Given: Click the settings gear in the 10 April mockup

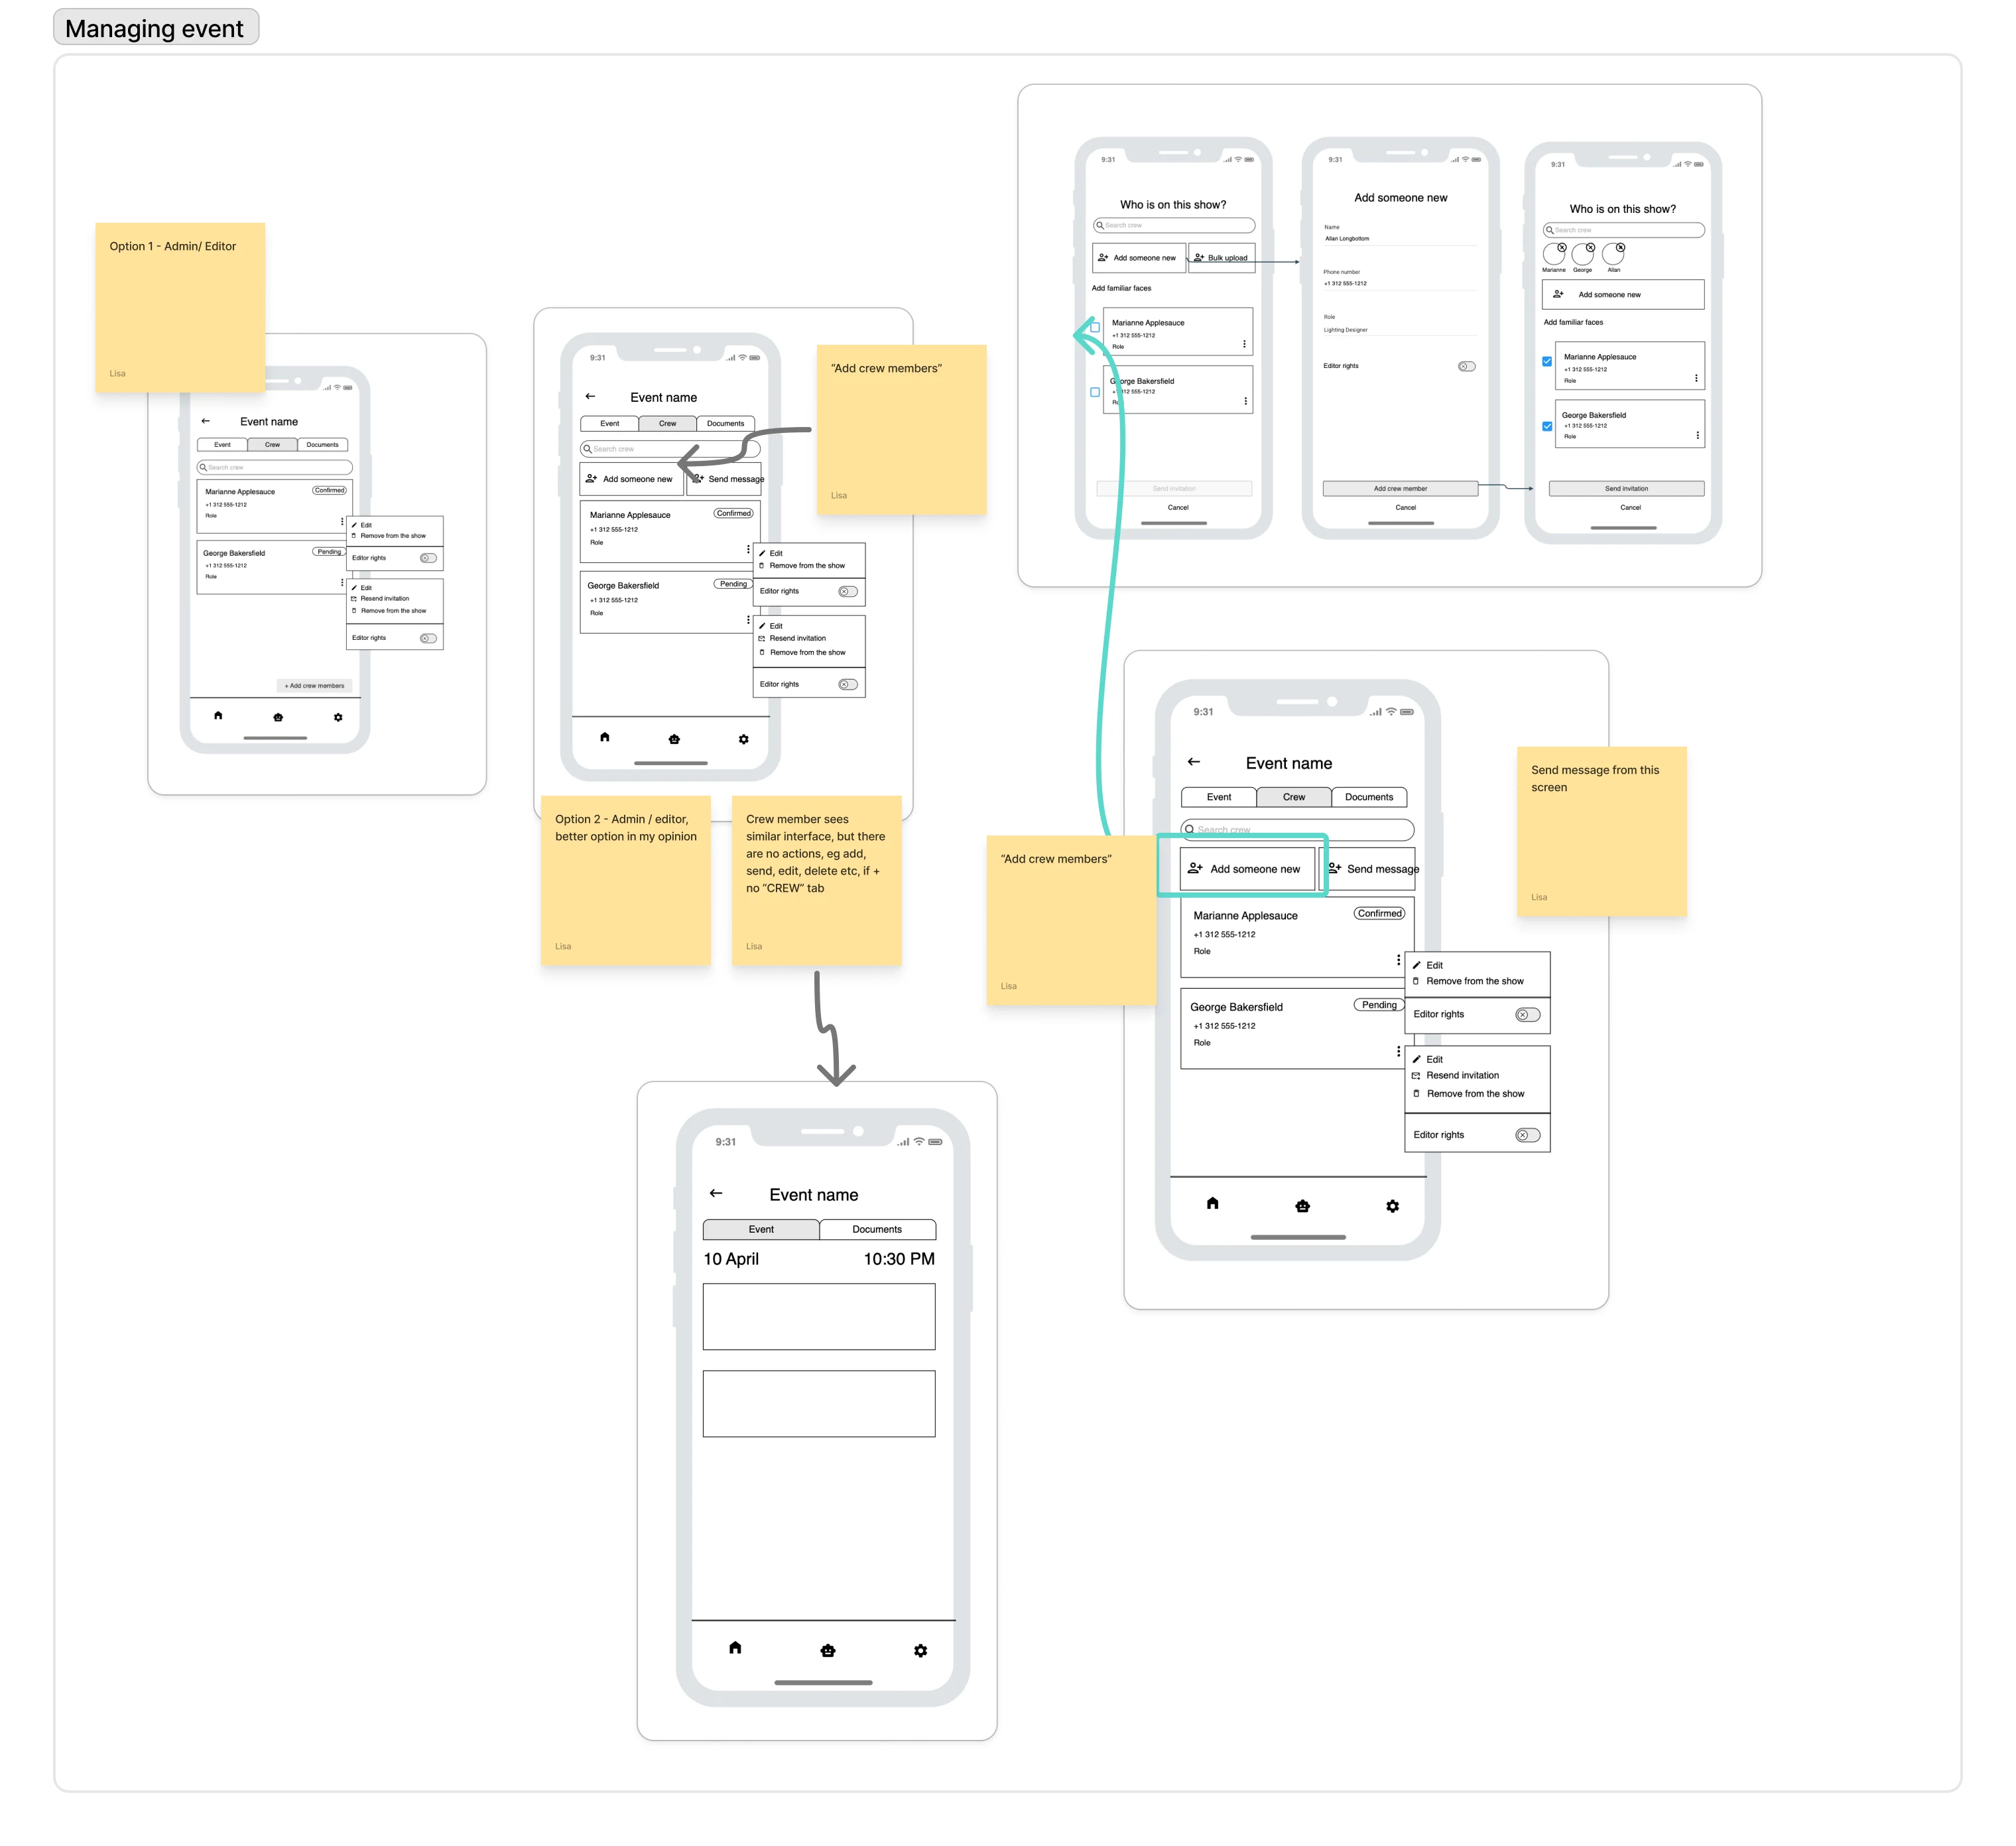Looking at the screenshot, I should click(921, 1651).
